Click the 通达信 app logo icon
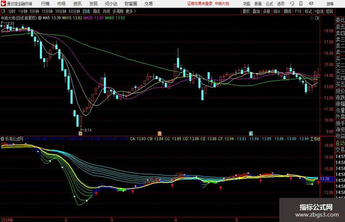The image size is (345, 222). (3, 4)
